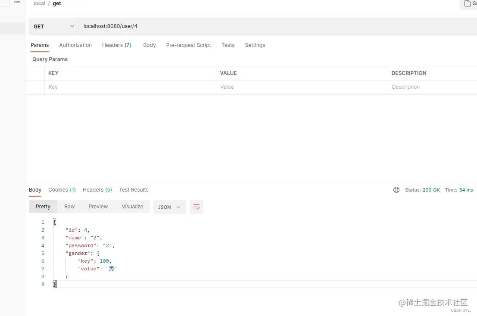Open the response Headers (5) tab
The height and width of the screenshot is (316, 477).
(97, 190)
